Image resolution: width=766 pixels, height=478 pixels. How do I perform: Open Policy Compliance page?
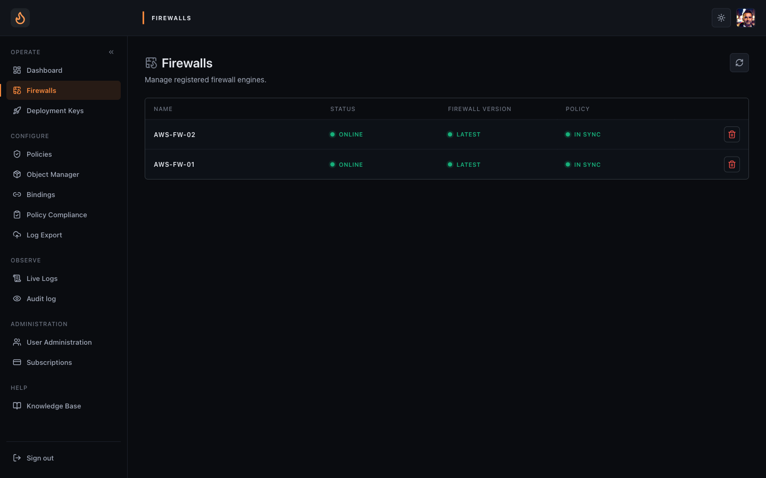(x=63, y=215)
